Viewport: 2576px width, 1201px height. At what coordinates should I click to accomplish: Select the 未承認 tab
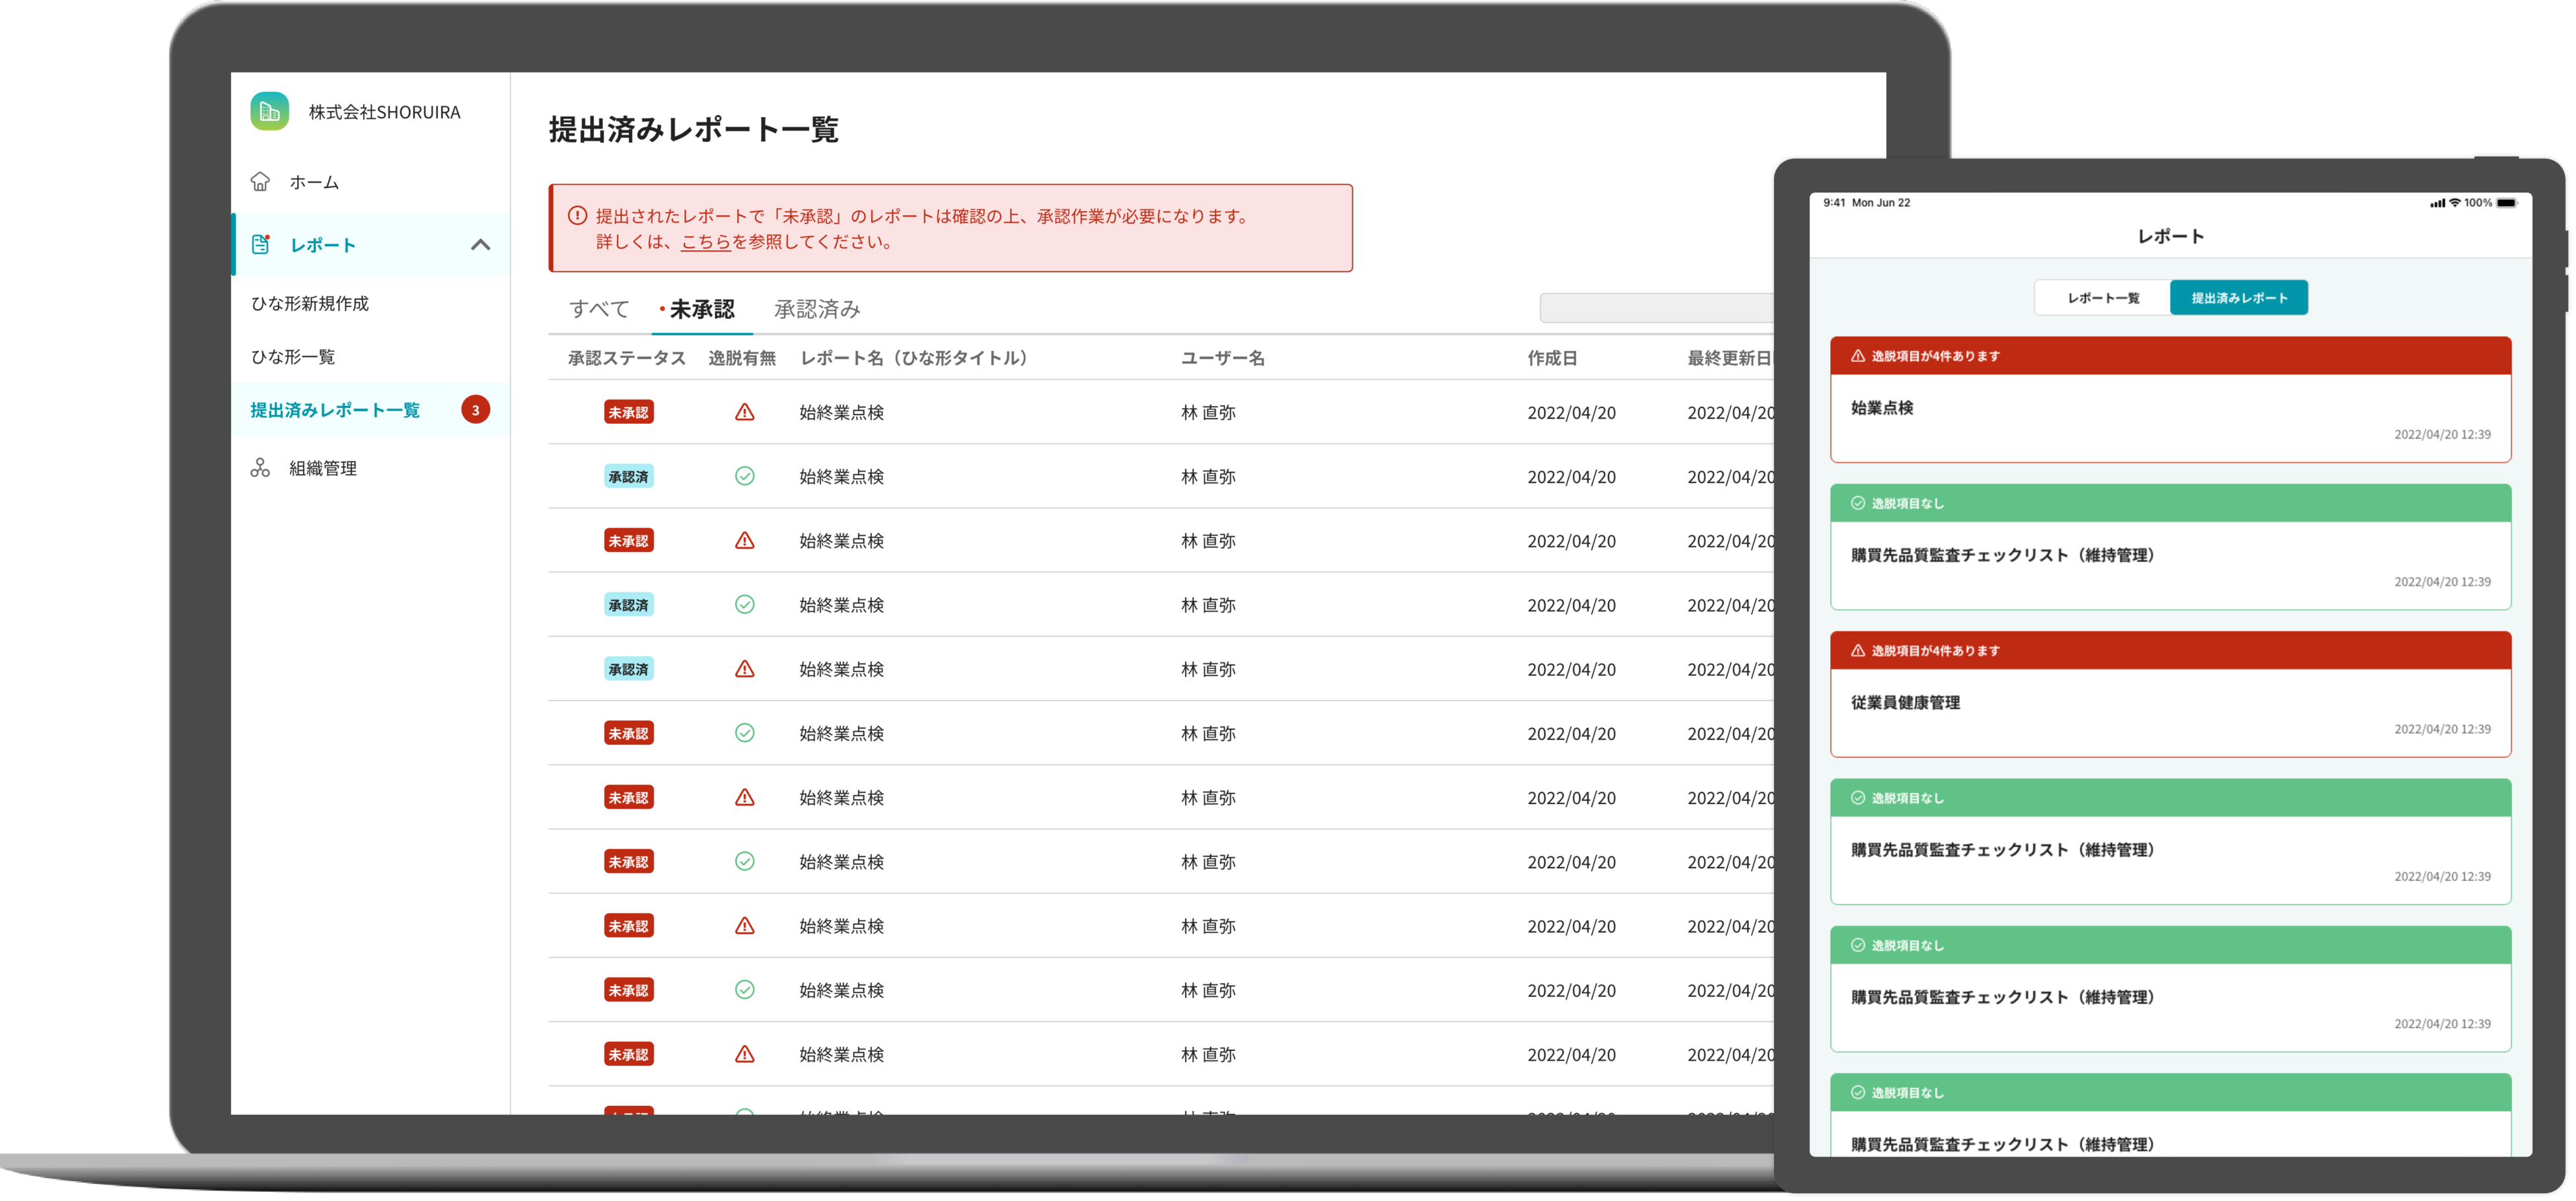(x=701, y=309)
